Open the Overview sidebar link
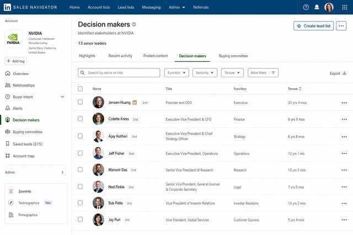The width and height of the screenshot is (353, 235). (x=20, y=73)
